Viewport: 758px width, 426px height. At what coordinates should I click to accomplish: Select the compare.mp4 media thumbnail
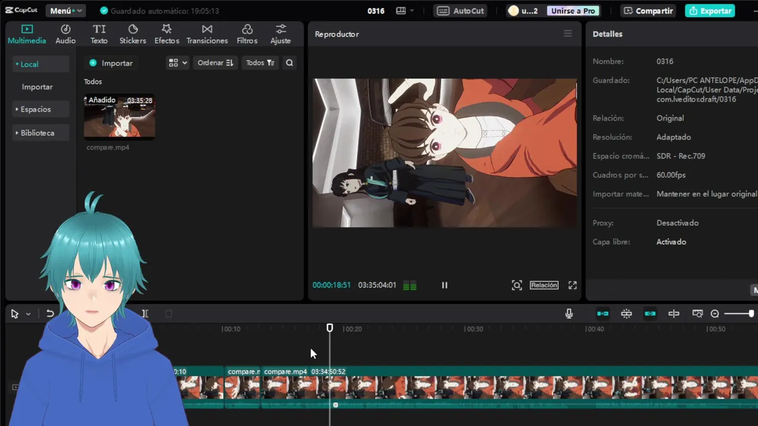120,117
